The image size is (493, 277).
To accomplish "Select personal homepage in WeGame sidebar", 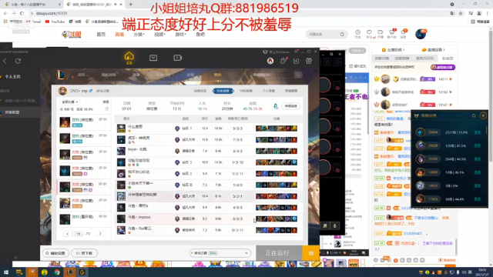I will [12, 77].
